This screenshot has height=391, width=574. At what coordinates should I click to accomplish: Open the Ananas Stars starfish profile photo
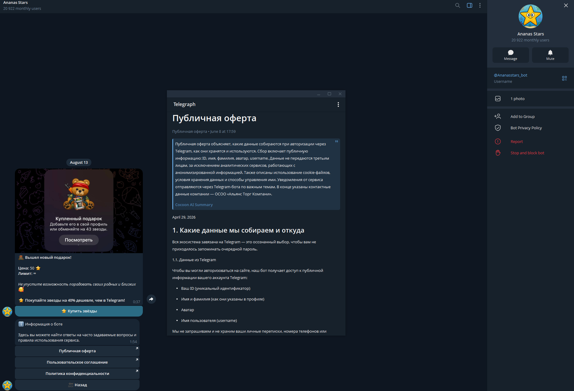click(x=531, y=16)
